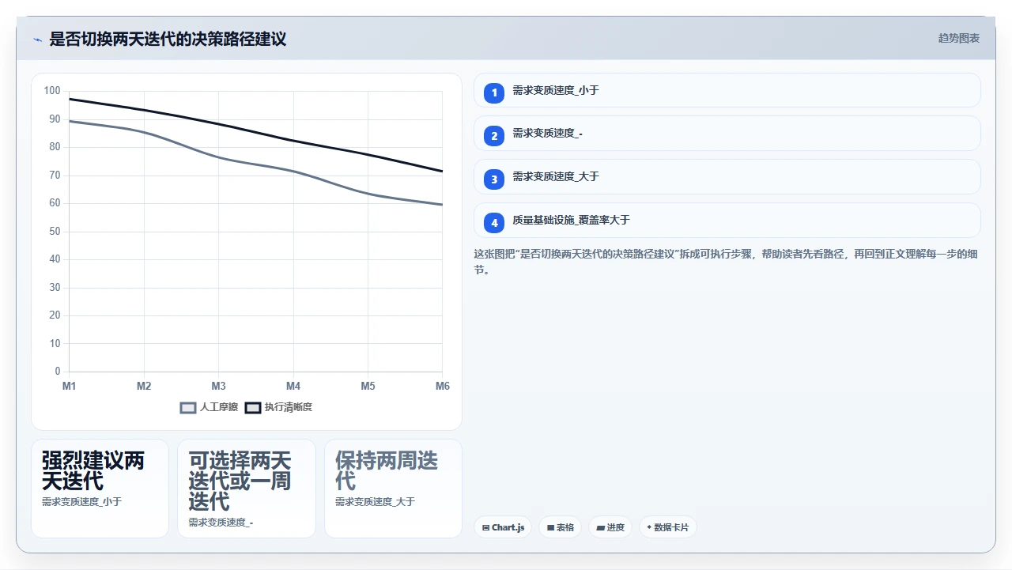The width and height of the screenshot is (1012, 570).
Task: Click the 人工摩擦 line at its M6 point
Action: pos(442,205)
